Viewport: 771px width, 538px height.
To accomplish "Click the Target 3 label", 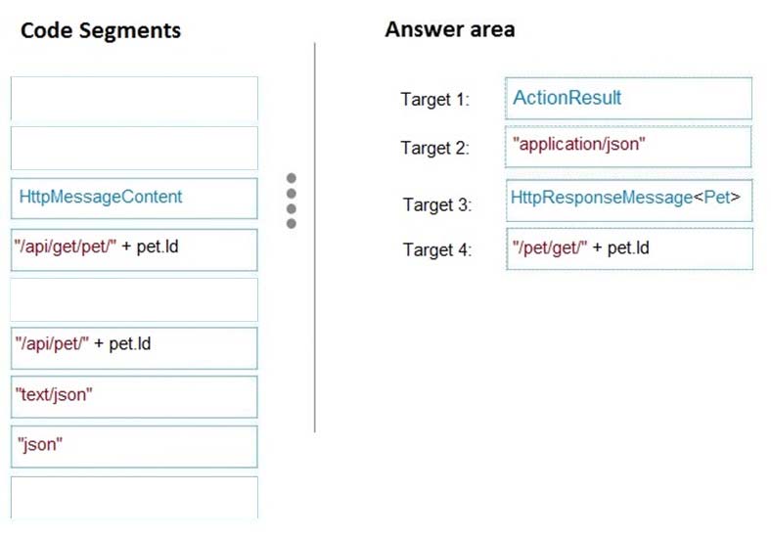I will (437, 204).
